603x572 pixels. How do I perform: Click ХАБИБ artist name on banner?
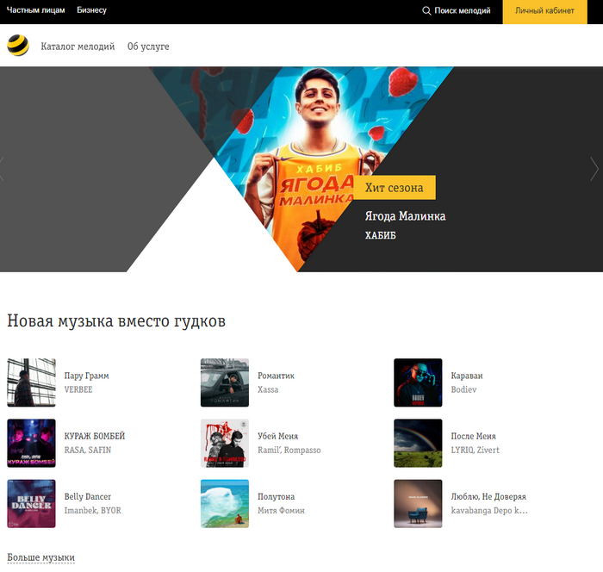381,235
